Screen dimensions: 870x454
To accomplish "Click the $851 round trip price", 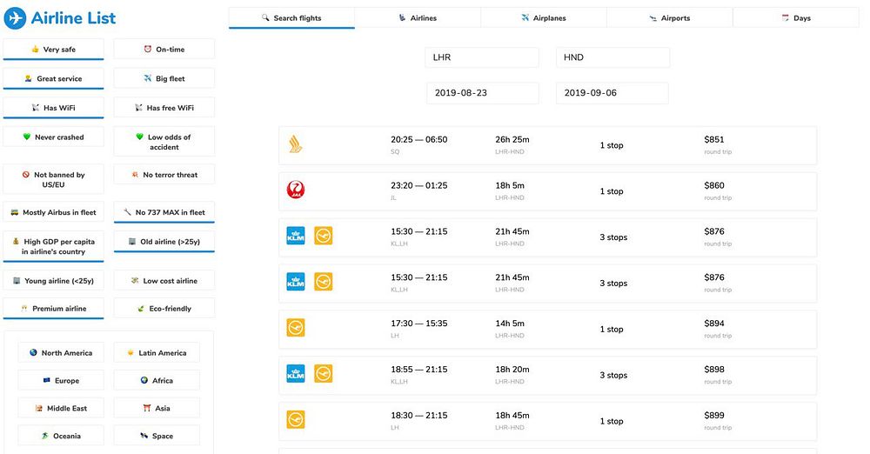I will [x=714, y=140].
